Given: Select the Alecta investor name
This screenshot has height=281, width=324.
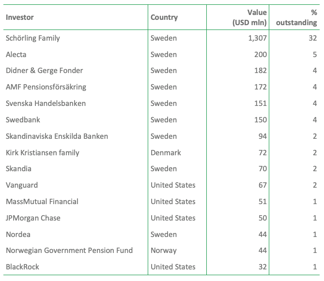Looking at the screenshot, I should [16, 54].
